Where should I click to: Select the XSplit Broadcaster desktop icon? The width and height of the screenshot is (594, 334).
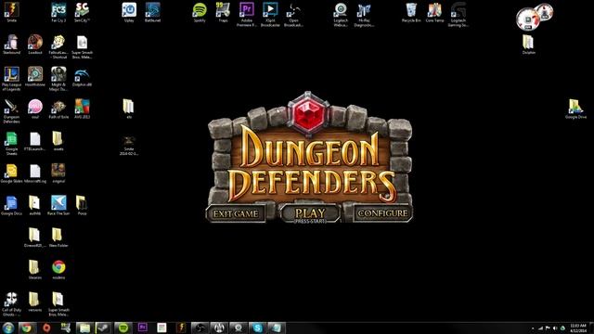270,14
